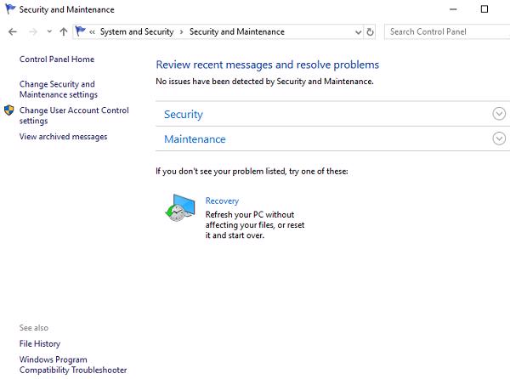Open Control Panel Home
Image resolution: width=510 pixels, height=379 pixels.
click(57, 59)
